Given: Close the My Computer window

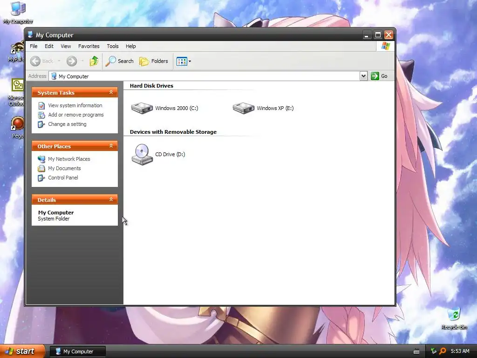Looking at the screenshot, I should [388, 35].
